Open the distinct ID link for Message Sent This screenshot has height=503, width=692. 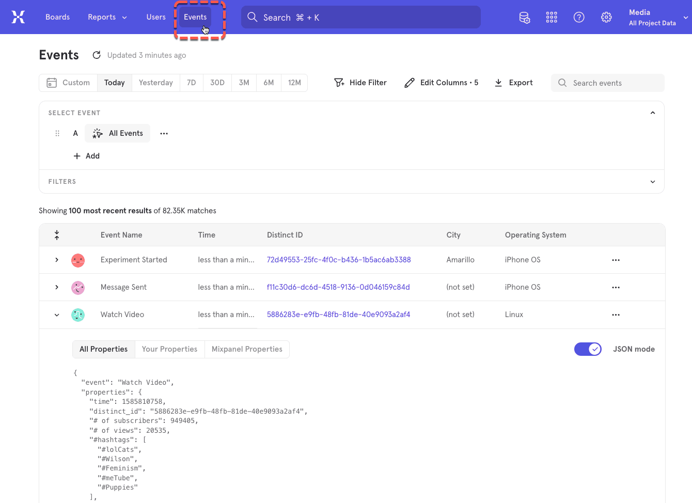[x=338, y=287]
